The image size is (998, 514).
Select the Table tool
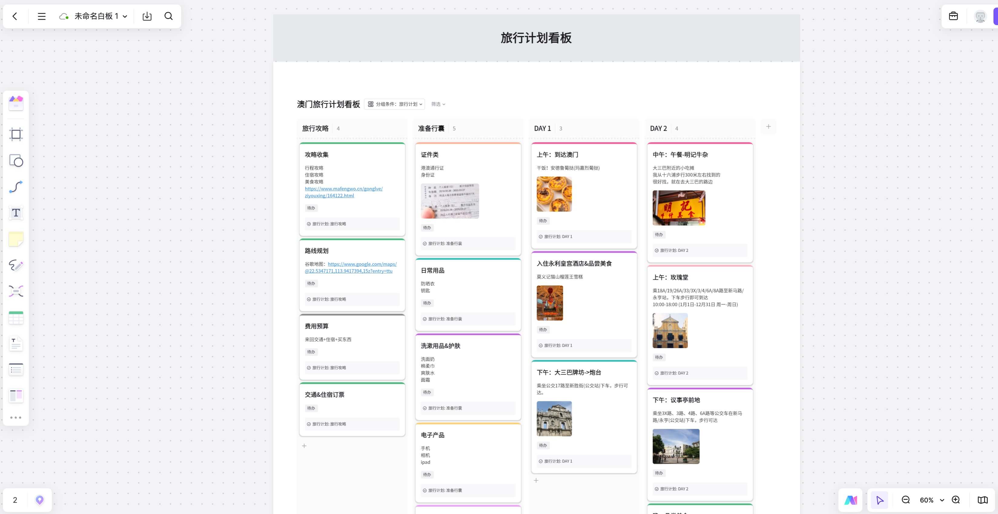point(16,318)
